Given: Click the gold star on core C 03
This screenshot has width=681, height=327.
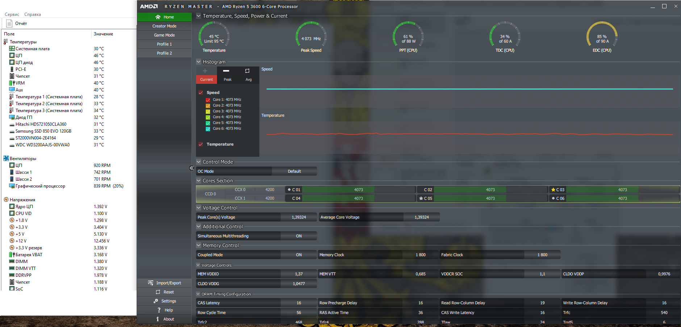Looking at the screenshot, I should 553,190.
